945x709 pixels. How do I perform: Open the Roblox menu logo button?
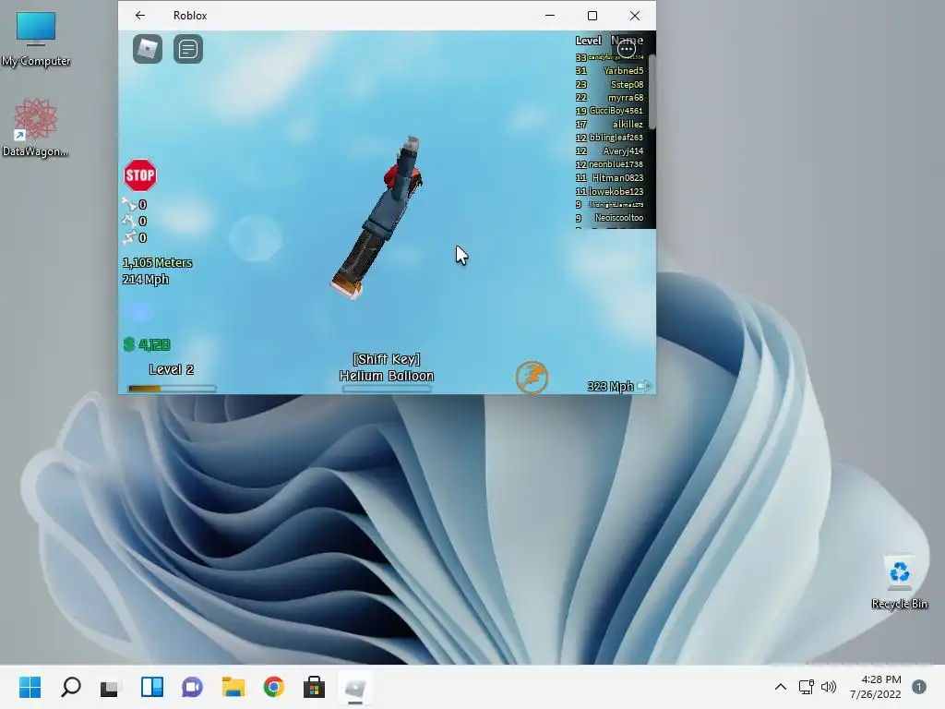pos(148,49)
